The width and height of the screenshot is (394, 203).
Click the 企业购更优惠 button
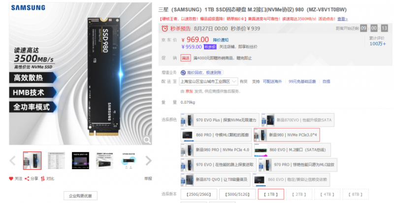(x=80, y=196)
